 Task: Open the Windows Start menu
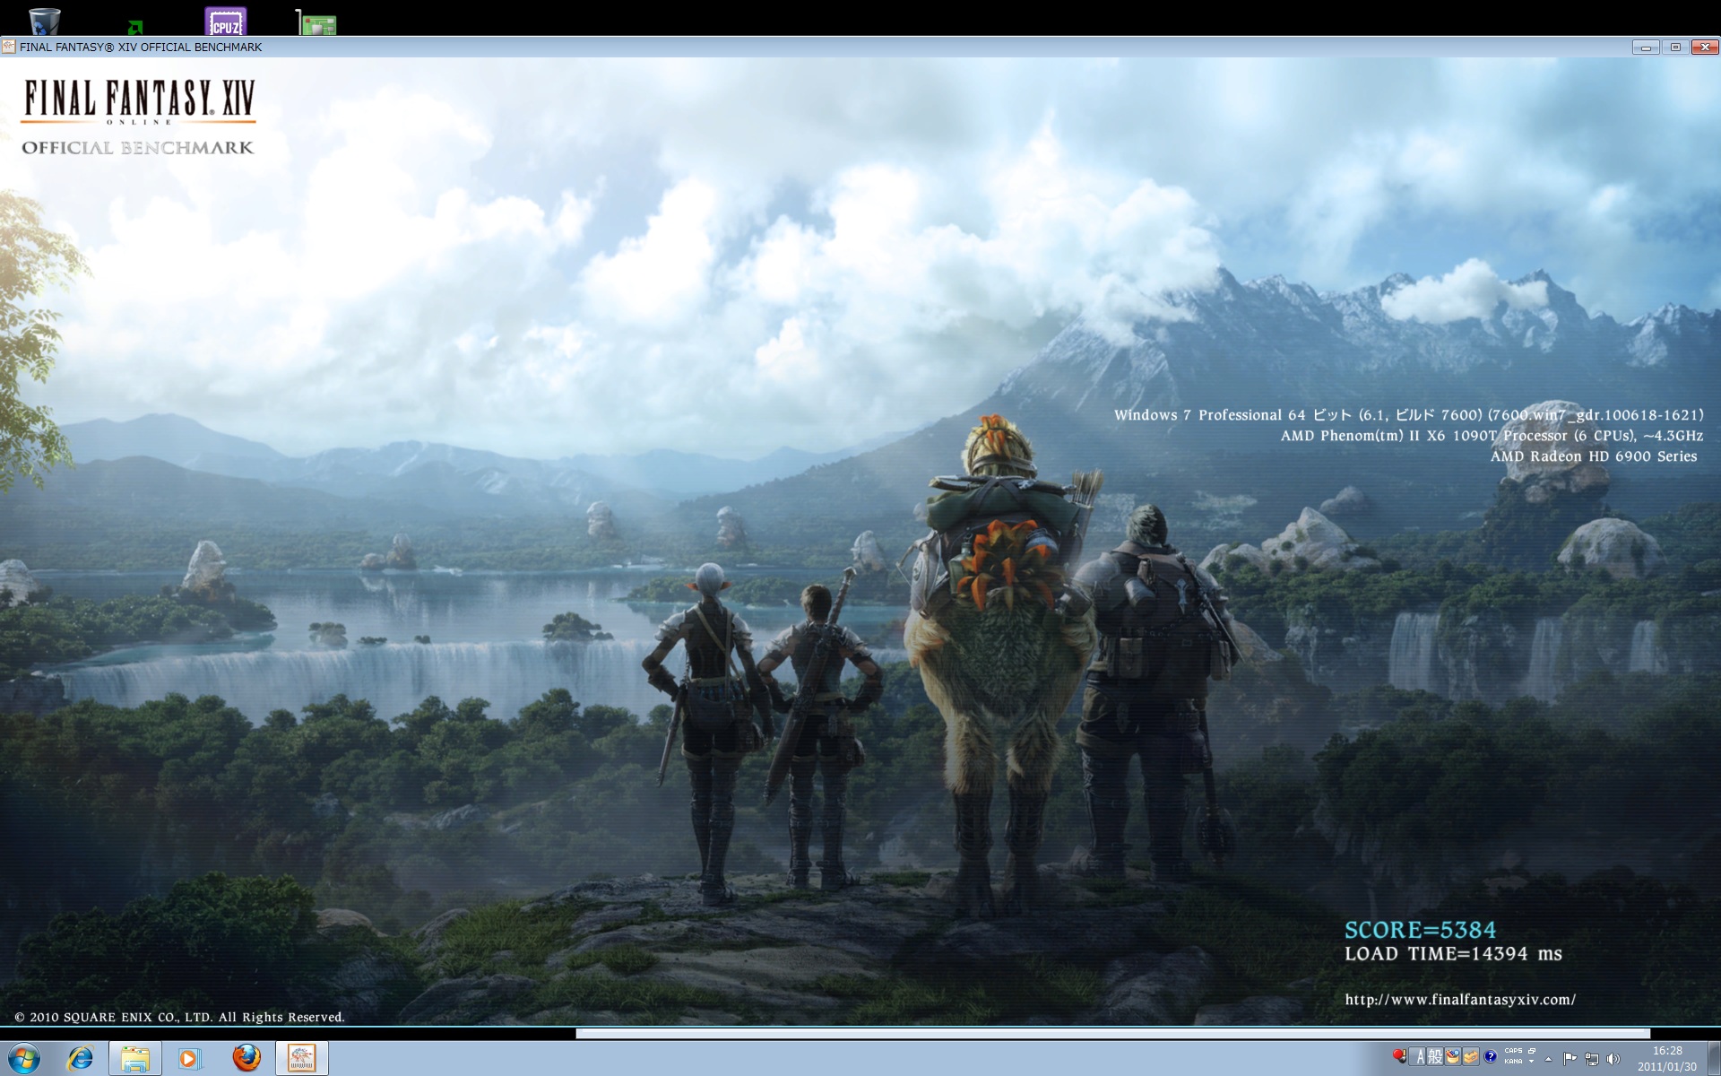coord(24,1058)
